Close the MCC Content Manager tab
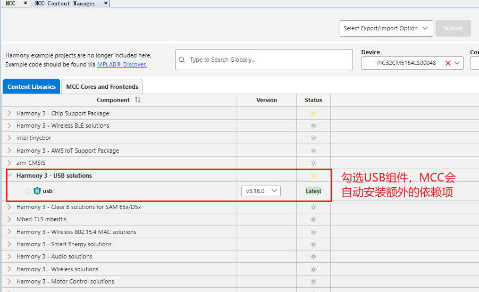Image resolution: width=479 pixels, height=292 pixels. coord(105,3)
